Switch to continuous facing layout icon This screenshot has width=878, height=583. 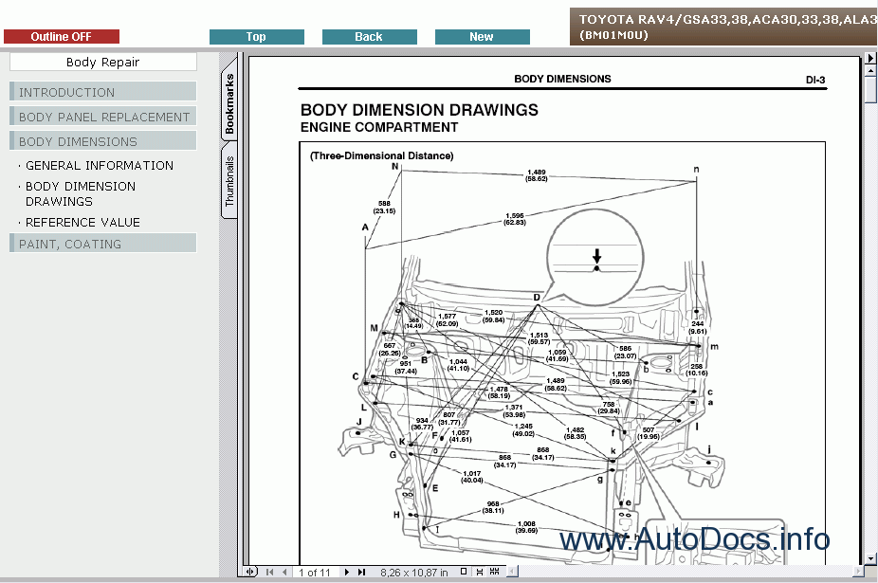[494, 572]
